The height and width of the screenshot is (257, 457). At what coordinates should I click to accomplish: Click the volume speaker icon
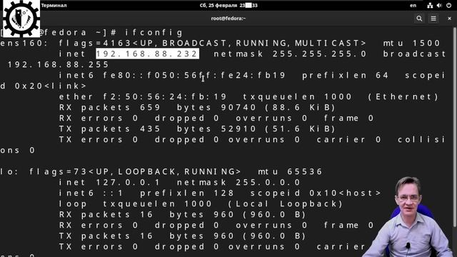439,5
